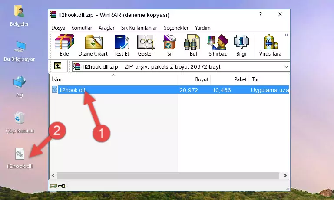Sort by Boyut column header
Image resolution: width=334 pixels, height=200 pixels.
(x=194, y=79)
